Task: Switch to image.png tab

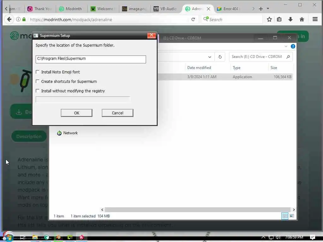Action: [x=134, y=9]
